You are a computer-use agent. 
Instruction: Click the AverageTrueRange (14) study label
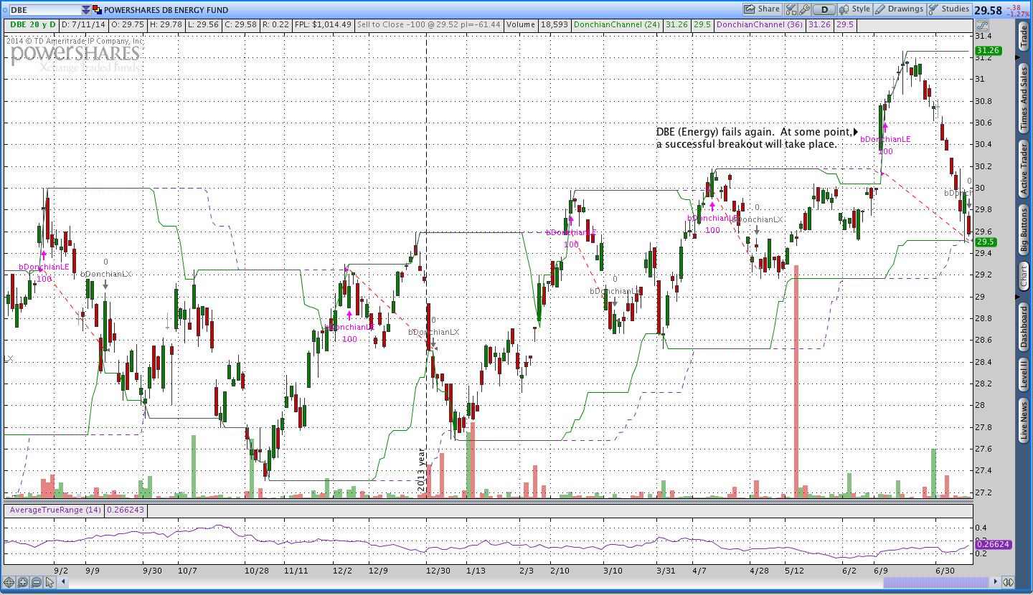55,510
